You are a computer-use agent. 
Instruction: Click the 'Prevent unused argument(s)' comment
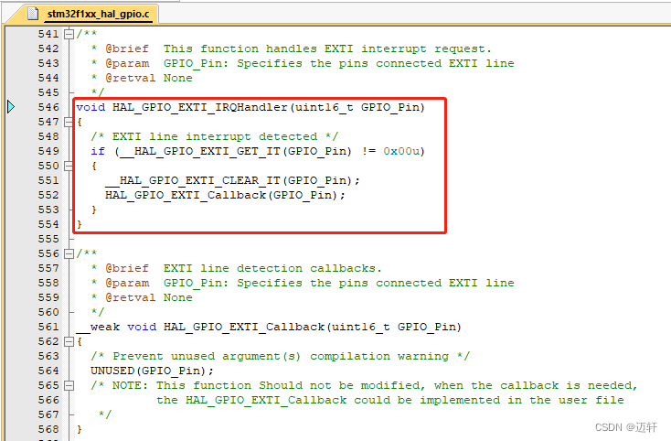tap(281, 356)
